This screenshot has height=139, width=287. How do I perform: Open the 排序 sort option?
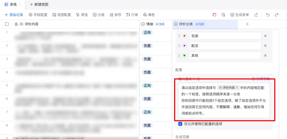(115, 15)
